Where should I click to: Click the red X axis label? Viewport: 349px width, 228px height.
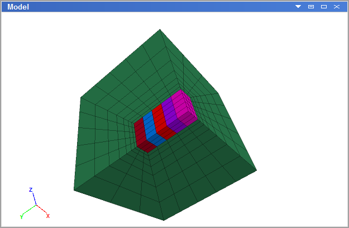point(48,216)
